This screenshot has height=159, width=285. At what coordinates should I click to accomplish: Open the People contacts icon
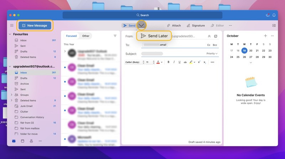[31, 141]
